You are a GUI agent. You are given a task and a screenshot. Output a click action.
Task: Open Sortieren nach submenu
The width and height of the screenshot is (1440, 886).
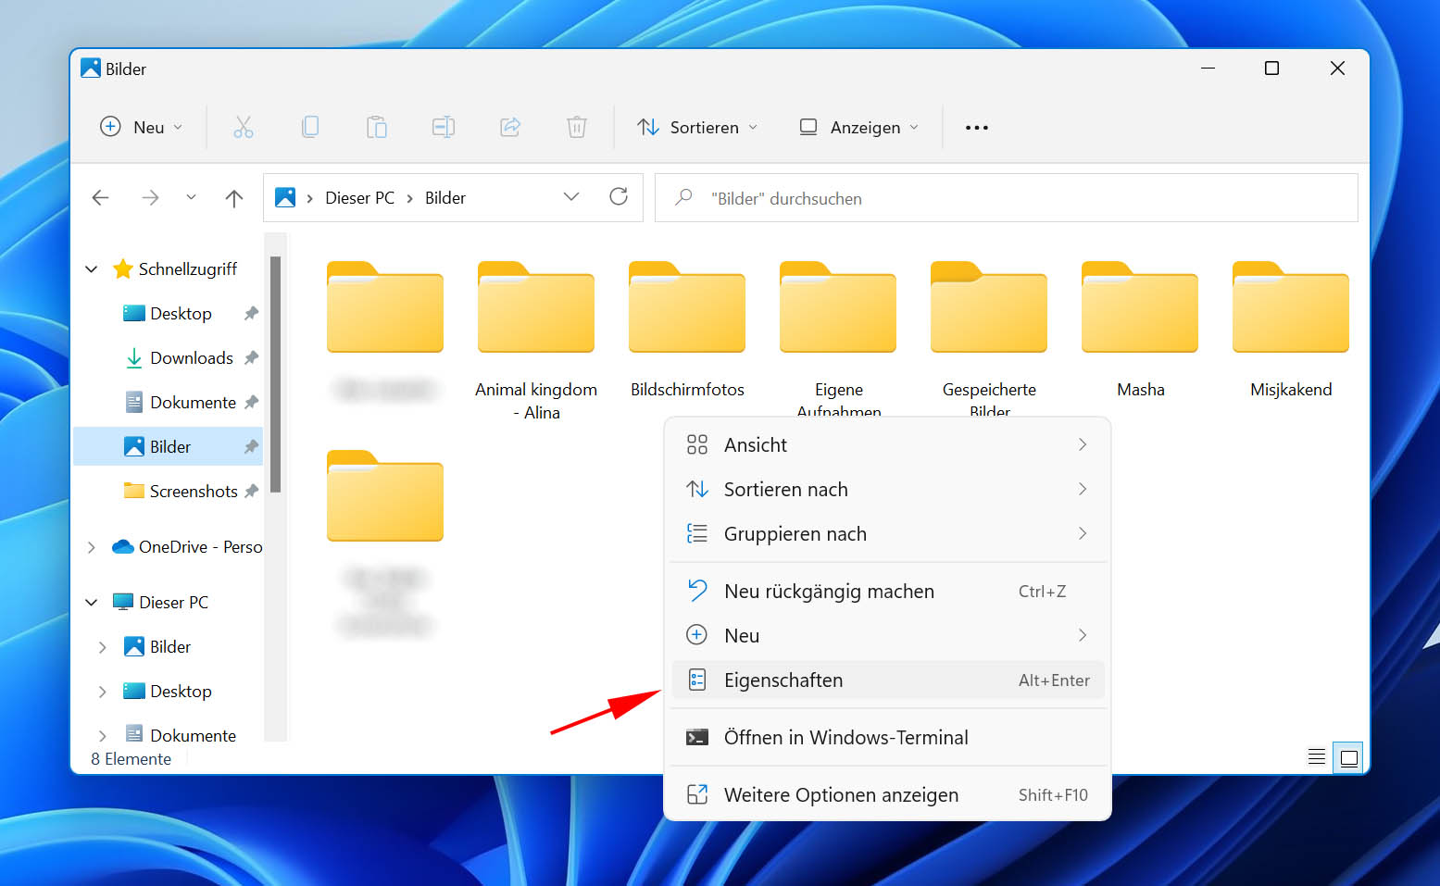887,490
